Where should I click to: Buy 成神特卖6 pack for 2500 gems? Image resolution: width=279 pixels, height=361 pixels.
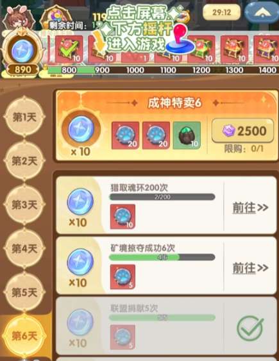click(243, 131)
